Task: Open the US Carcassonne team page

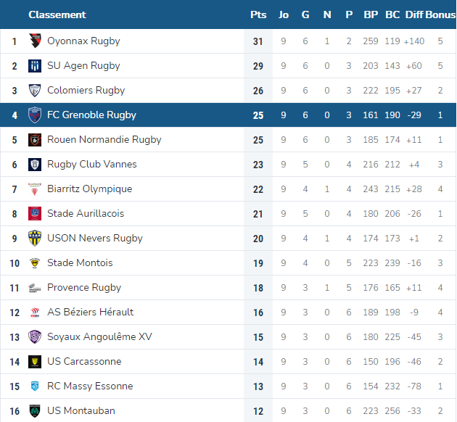Action: pyautogui.click(x=84, y=361)
